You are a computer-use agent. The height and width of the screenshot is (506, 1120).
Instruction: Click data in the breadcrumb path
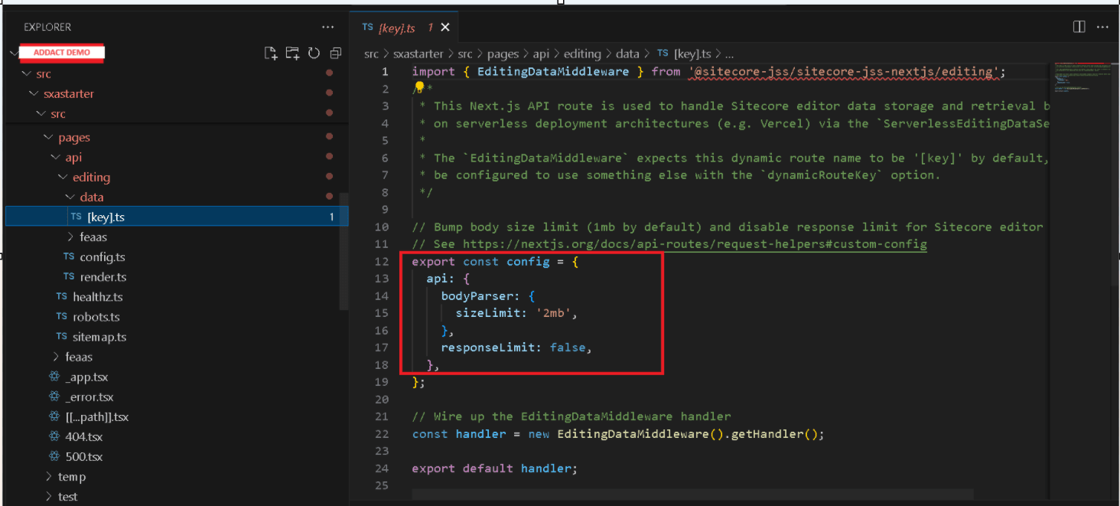click(x=627, y=54)
